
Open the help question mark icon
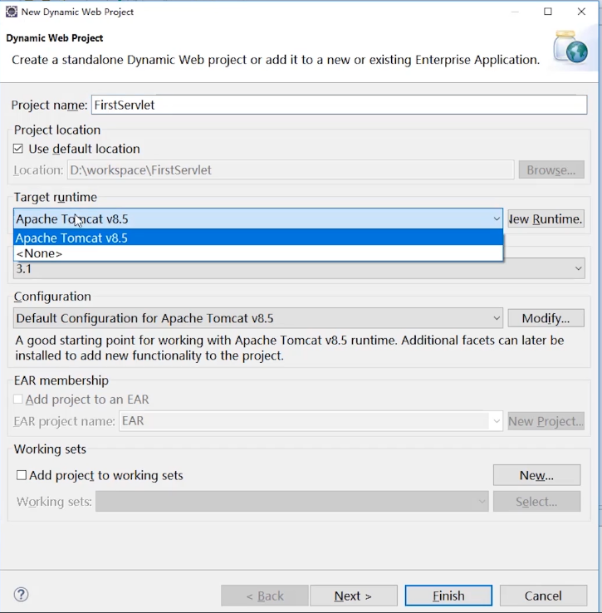point(21,595)
